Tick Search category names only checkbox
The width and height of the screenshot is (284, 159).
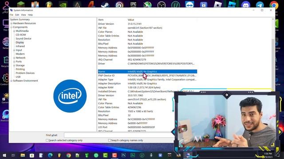(x=110, y=140)
